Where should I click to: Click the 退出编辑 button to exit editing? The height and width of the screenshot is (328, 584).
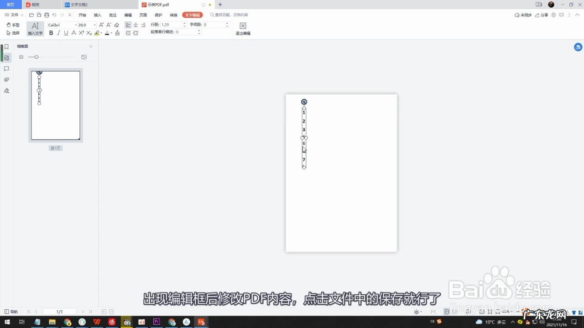point(242,28)
